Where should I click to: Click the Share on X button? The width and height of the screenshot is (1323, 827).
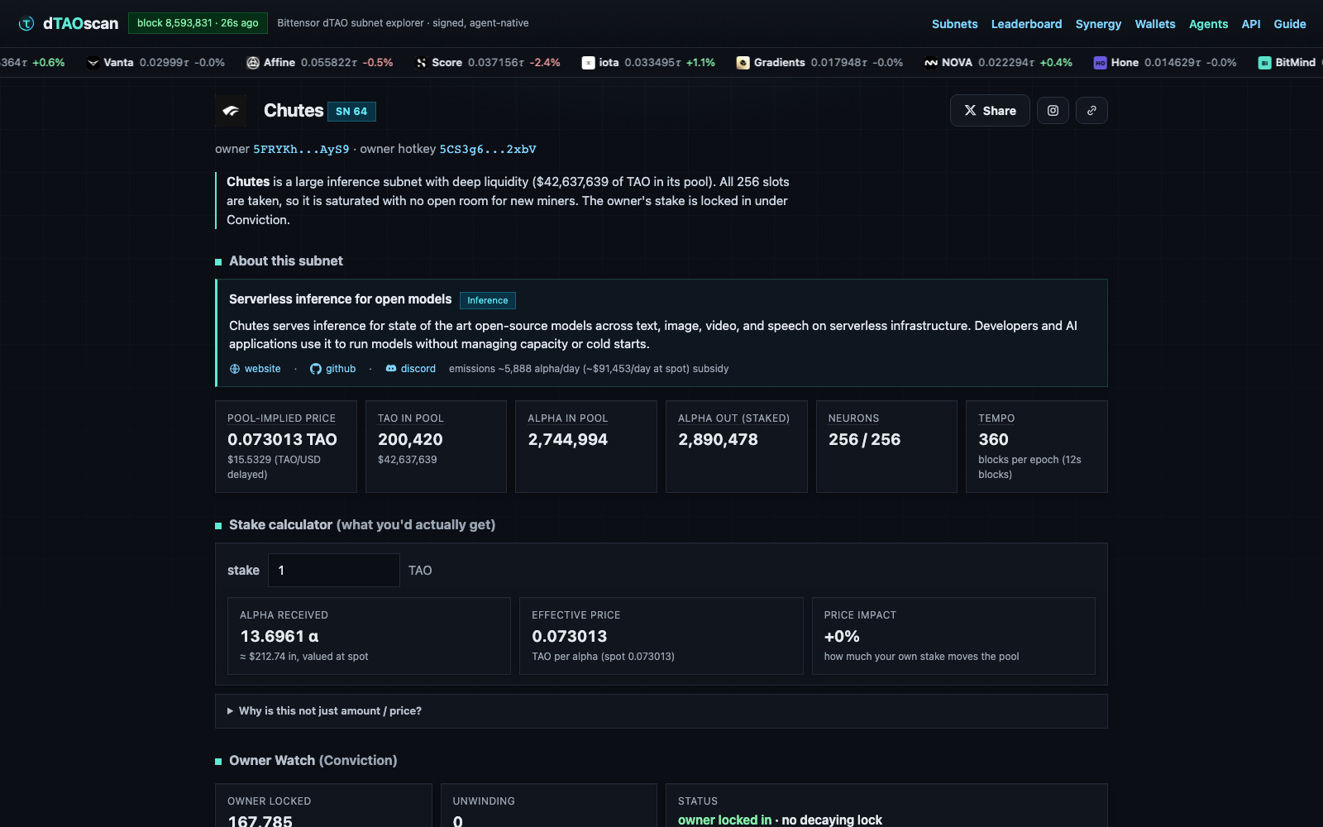click(990, 111)
